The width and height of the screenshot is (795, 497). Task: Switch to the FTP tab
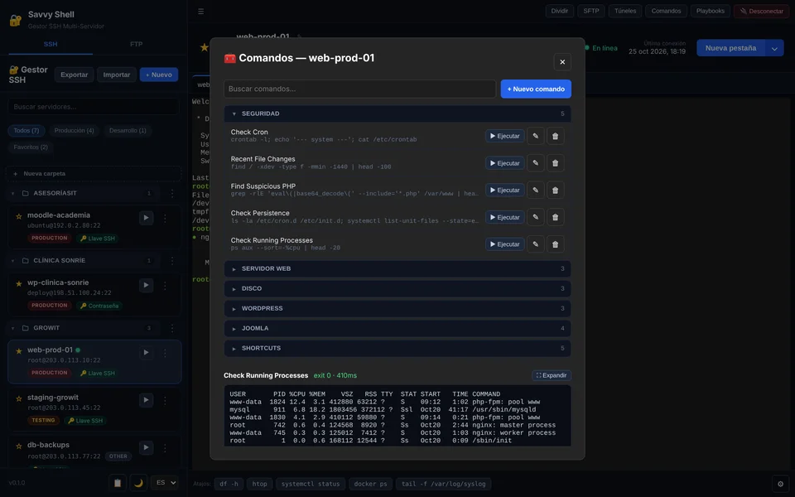(x=136, y=44)
